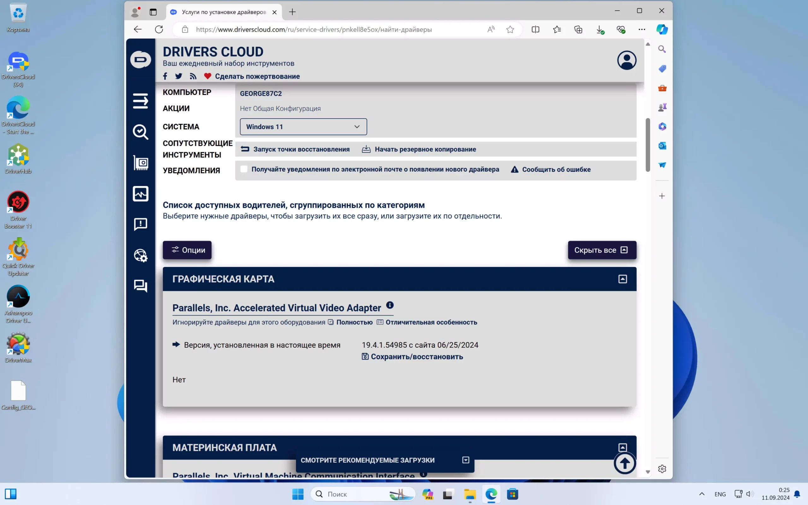Enable email notifications for new drivers
This screenshot has width=808, height=505.
[244, 169]
